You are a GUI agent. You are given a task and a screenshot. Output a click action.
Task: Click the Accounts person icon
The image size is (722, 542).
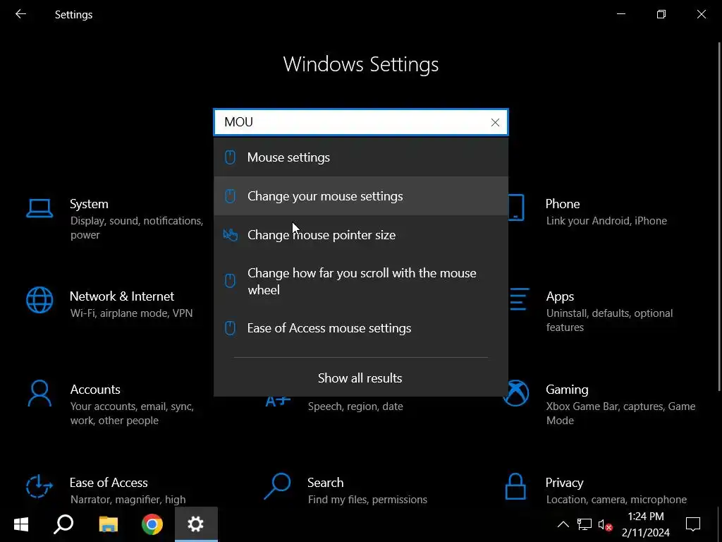pos(39,393)
